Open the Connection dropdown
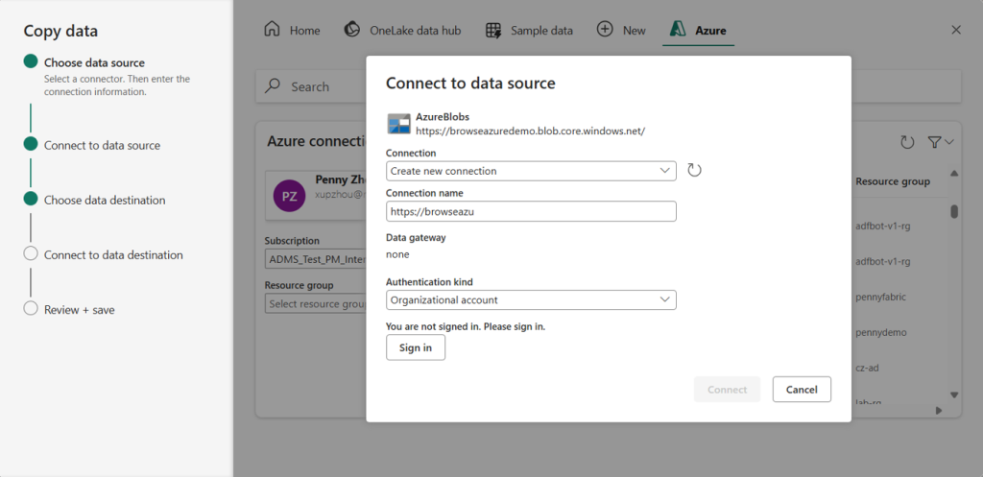983x477 pixels. click(x=531, y=171)
